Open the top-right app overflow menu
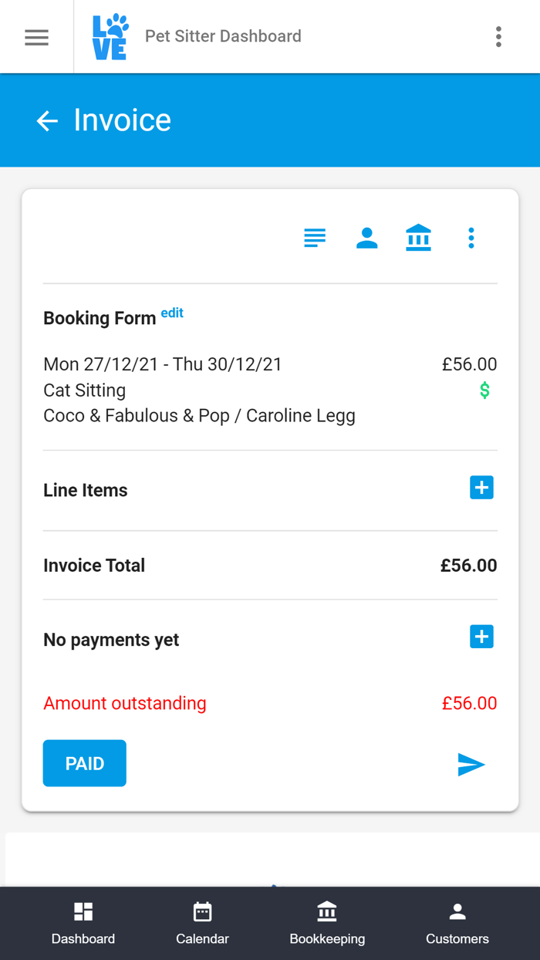The image size is (540, 960). pos(498,35)
